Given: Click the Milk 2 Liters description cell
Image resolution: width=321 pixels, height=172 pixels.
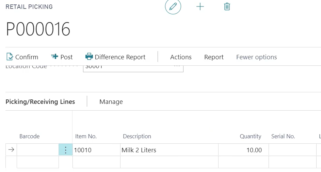Looking at the screenshot, I should 169,150.
